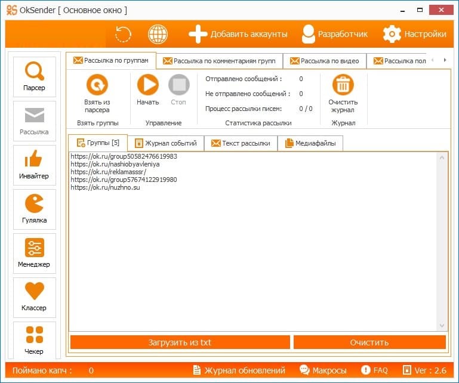Click the circular refresh icon in header

[x=123, y=34]
